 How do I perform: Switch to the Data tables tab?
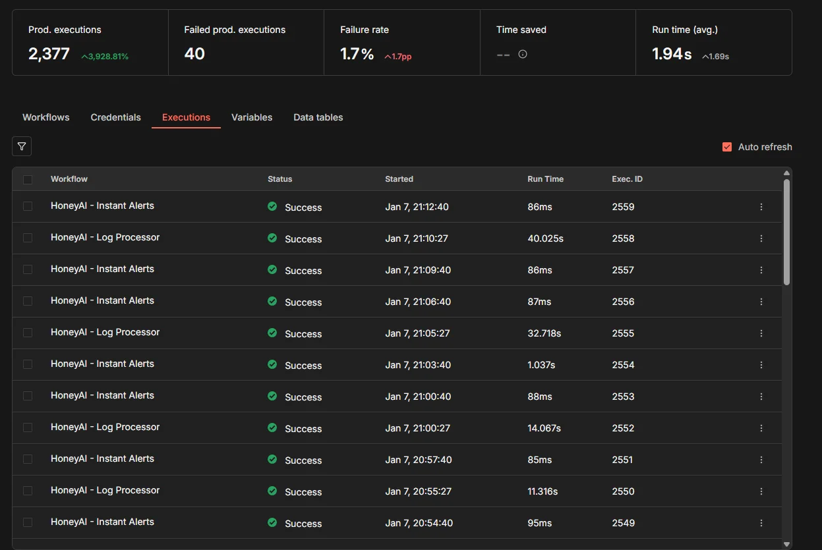tap(318, 117)
